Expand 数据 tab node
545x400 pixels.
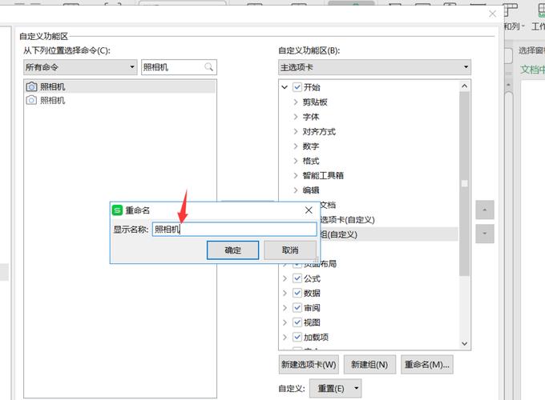285,293
